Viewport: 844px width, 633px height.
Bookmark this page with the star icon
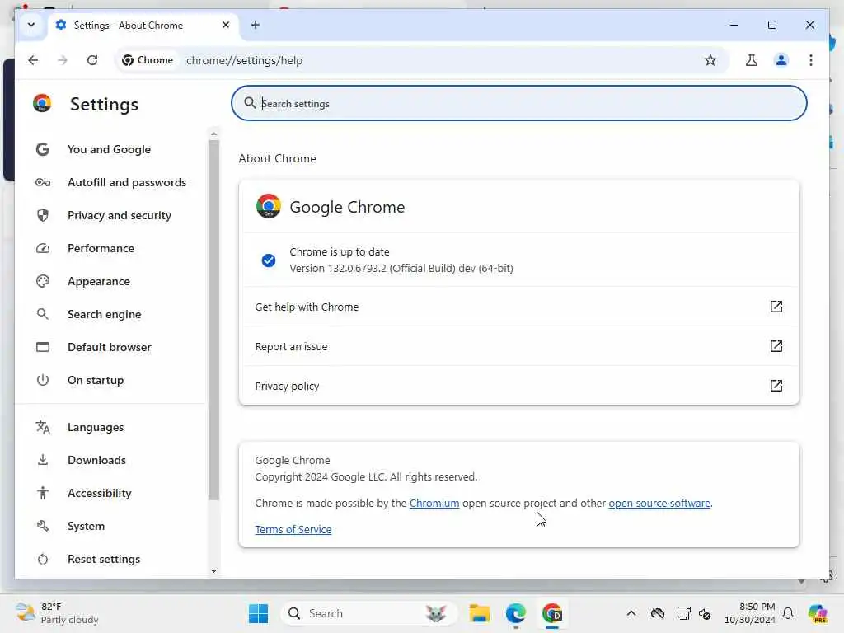[710, 60]
